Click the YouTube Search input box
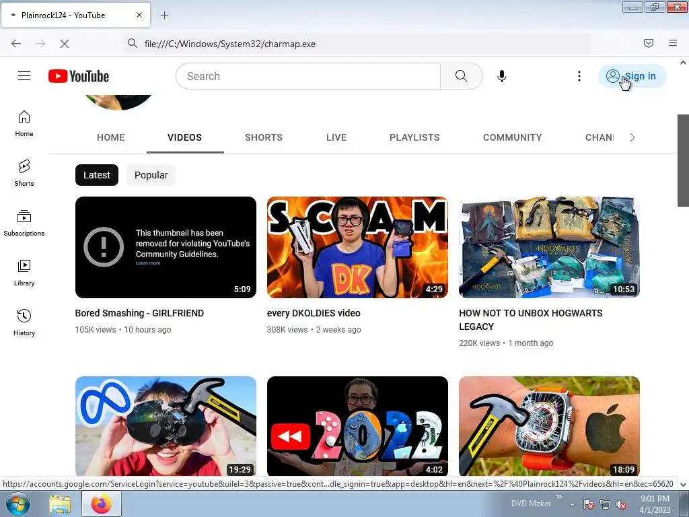 (x=308, y=76)
